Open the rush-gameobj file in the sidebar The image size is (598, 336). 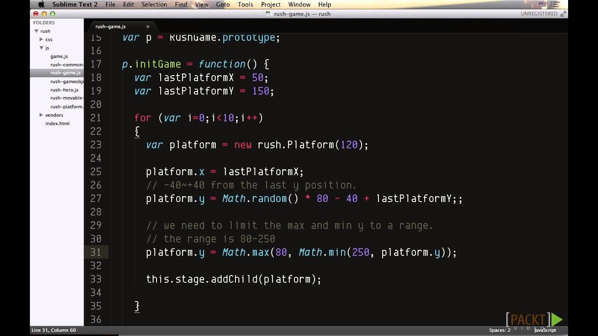(x=67, y=81)
